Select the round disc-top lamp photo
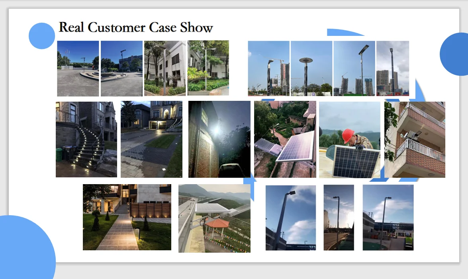The height and width of the screenshot is (279, 468). click(311, 69)
